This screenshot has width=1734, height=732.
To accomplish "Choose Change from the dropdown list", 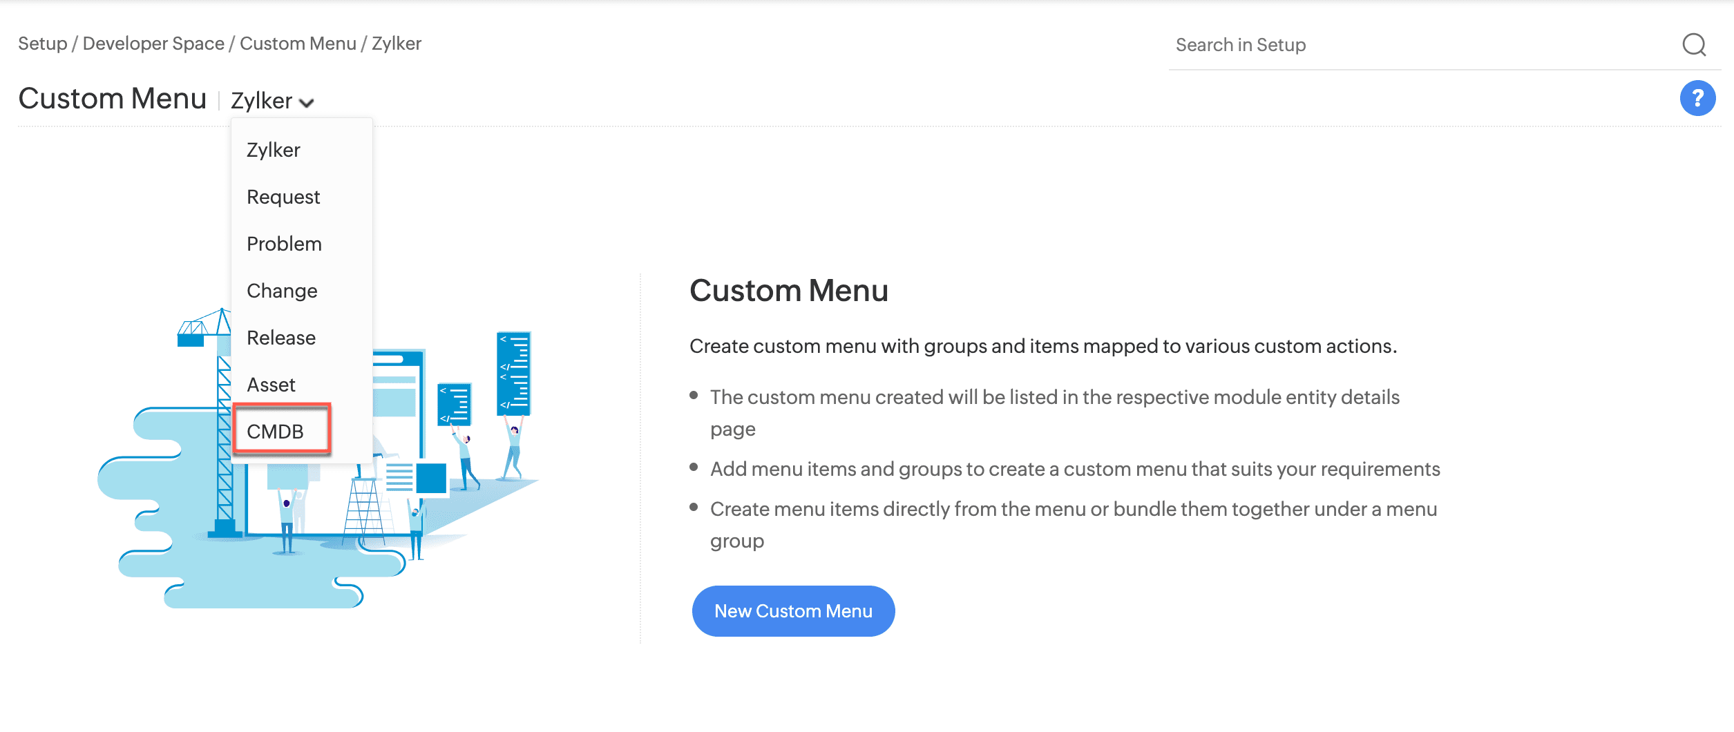I will (x=281, y=290).
